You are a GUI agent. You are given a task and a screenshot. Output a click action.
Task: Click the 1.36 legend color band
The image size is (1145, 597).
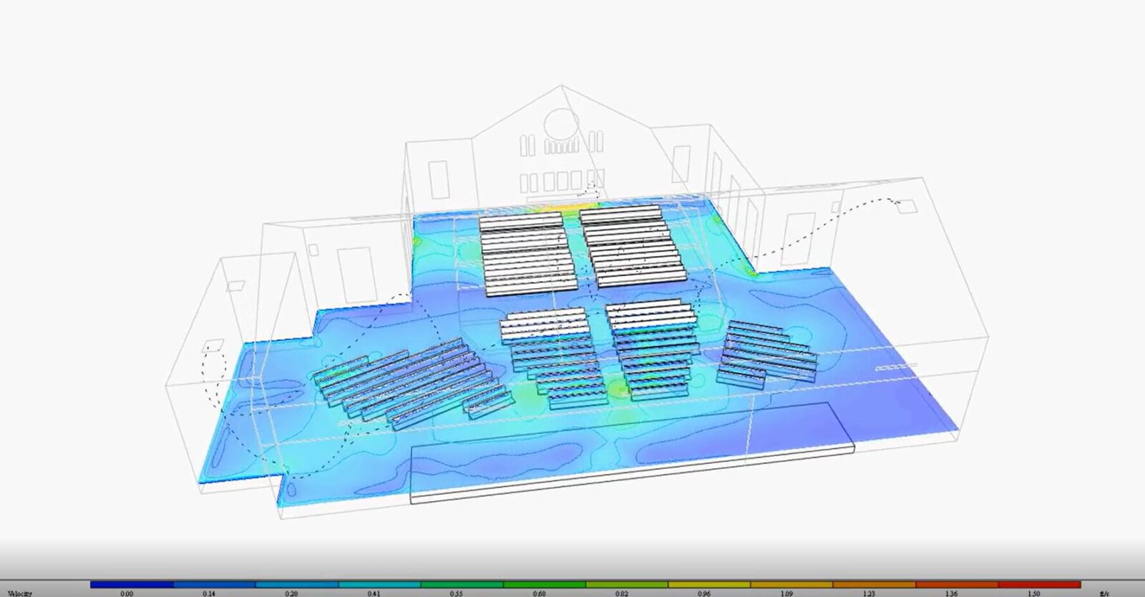coord(957,585)
